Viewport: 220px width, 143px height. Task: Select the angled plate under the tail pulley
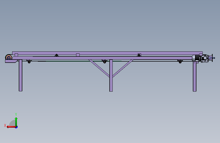pos(12,61)
